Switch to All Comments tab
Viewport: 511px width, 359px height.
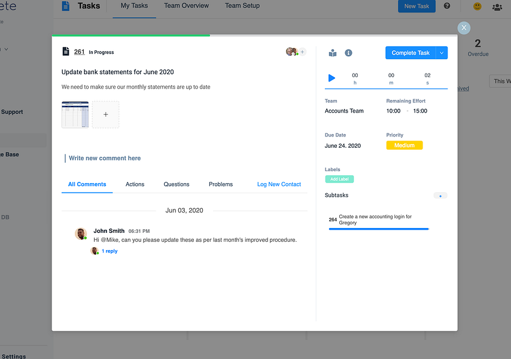point(87,184)
